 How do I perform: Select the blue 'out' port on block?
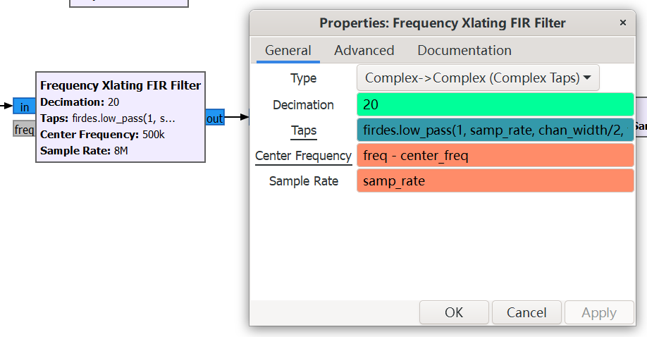214,118
